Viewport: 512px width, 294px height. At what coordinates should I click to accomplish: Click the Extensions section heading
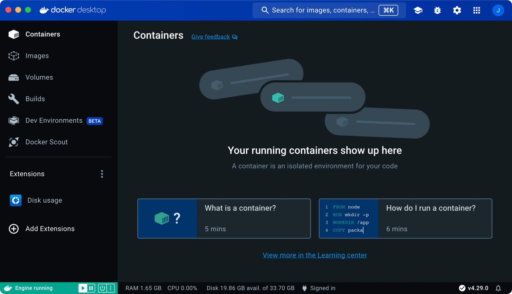tap(27, 174)
